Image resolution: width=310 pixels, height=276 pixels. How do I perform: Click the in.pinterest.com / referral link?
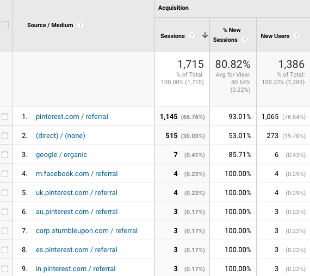(x=76, y=269)
